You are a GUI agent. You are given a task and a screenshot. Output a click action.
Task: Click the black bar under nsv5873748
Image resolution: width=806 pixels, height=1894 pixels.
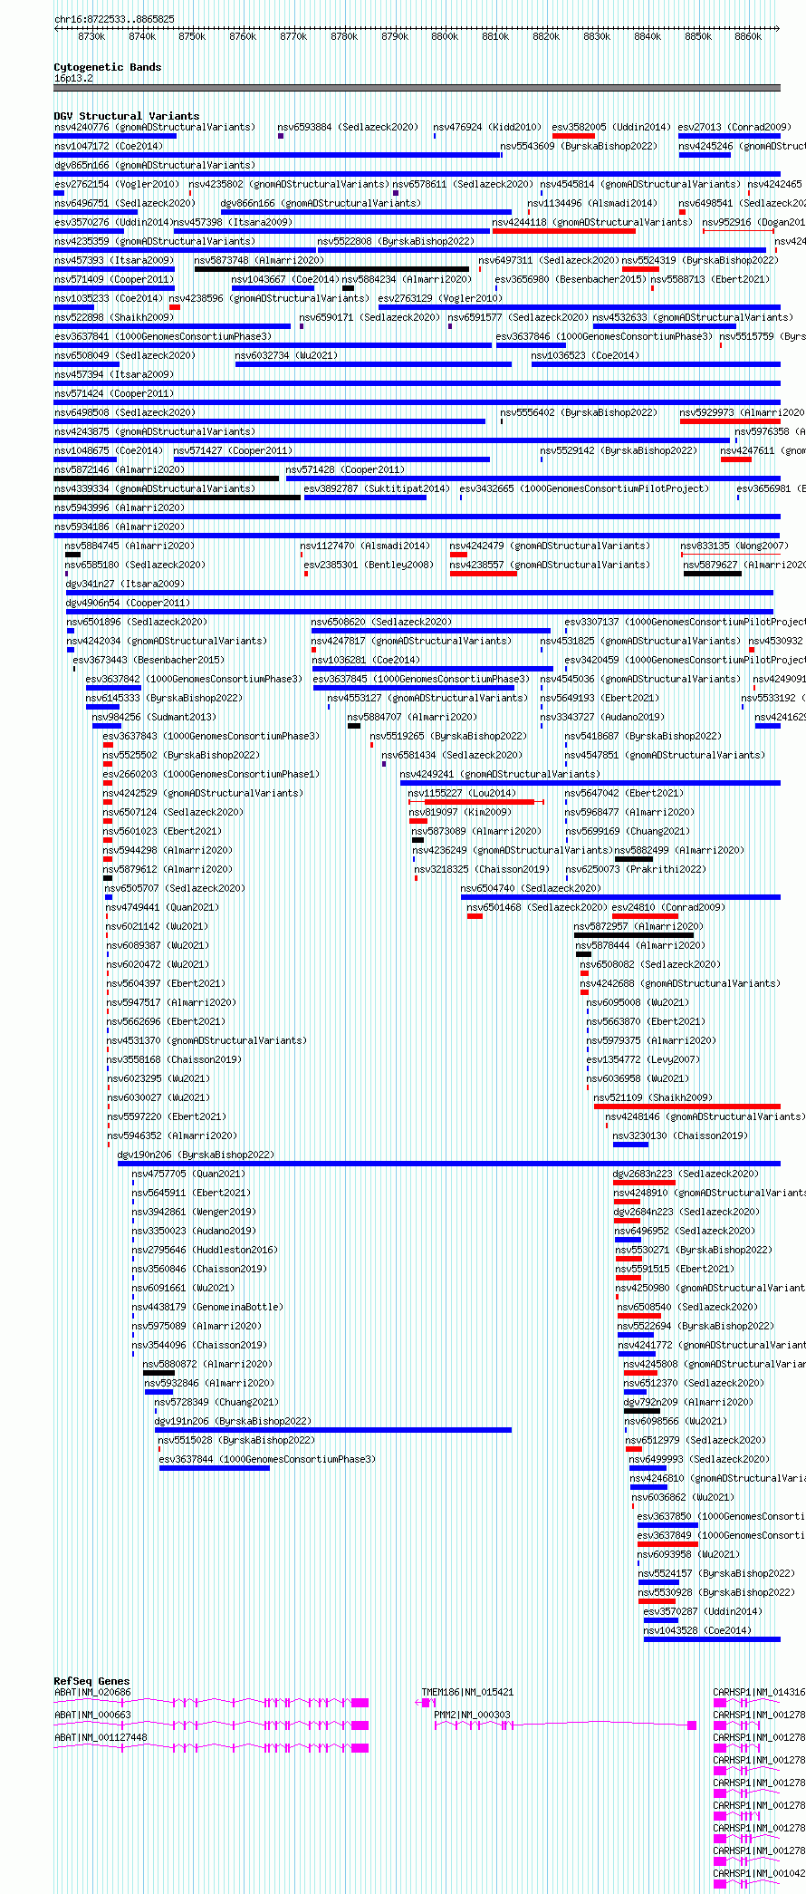pyautogui.click(x=331, y=269)
